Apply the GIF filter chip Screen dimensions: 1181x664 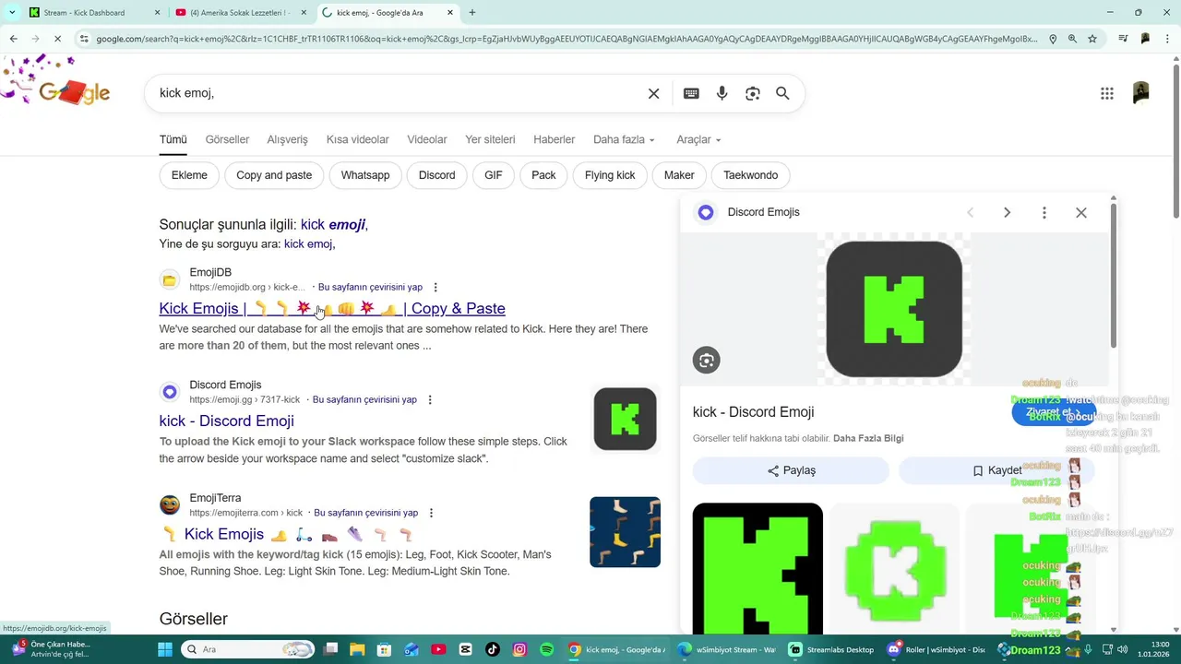pos(494,175)
